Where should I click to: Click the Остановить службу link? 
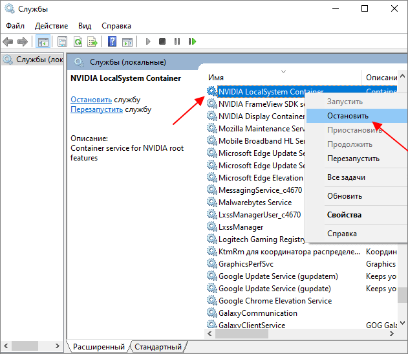pos(91,100)
